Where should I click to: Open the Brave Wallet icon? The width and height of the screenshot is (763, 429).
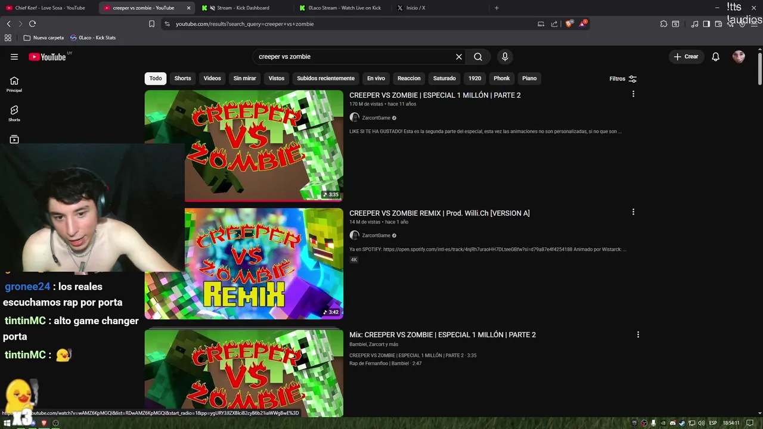(718, 24)
